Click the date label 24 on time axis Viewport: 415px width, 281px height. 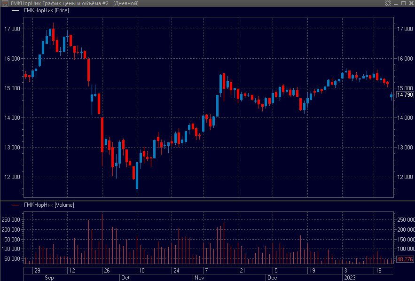point(176,271)
